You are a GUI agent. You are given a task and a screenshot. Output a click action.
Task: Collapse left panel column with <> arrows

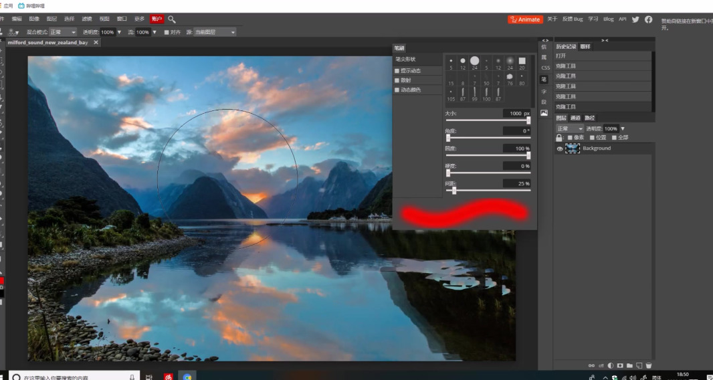(545, 41)
